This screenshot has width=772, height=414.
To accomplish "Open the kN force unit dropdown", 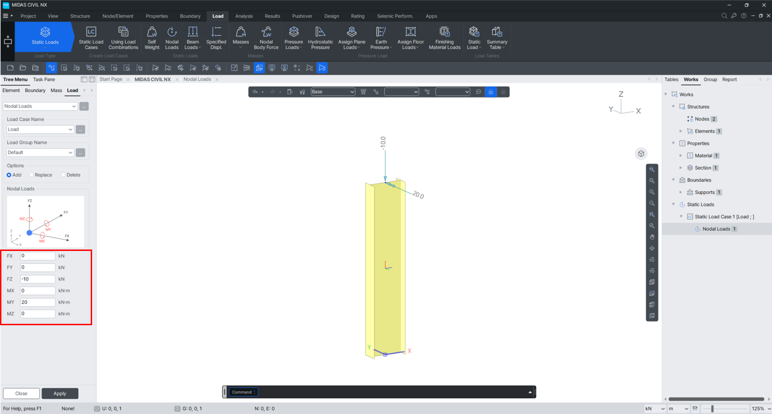I will pyautogui.click(x=655, y=408).
